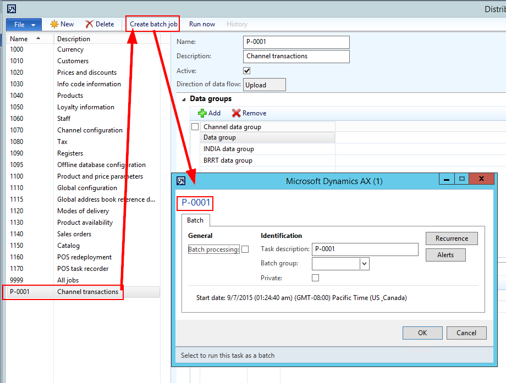
Task: Sort by the Name column header
Action: point(30,38)
